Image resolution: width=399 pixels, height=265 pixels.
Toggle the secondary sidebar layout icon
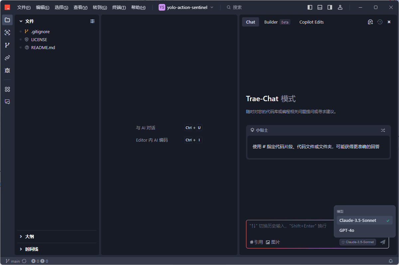tap(330, 7)
